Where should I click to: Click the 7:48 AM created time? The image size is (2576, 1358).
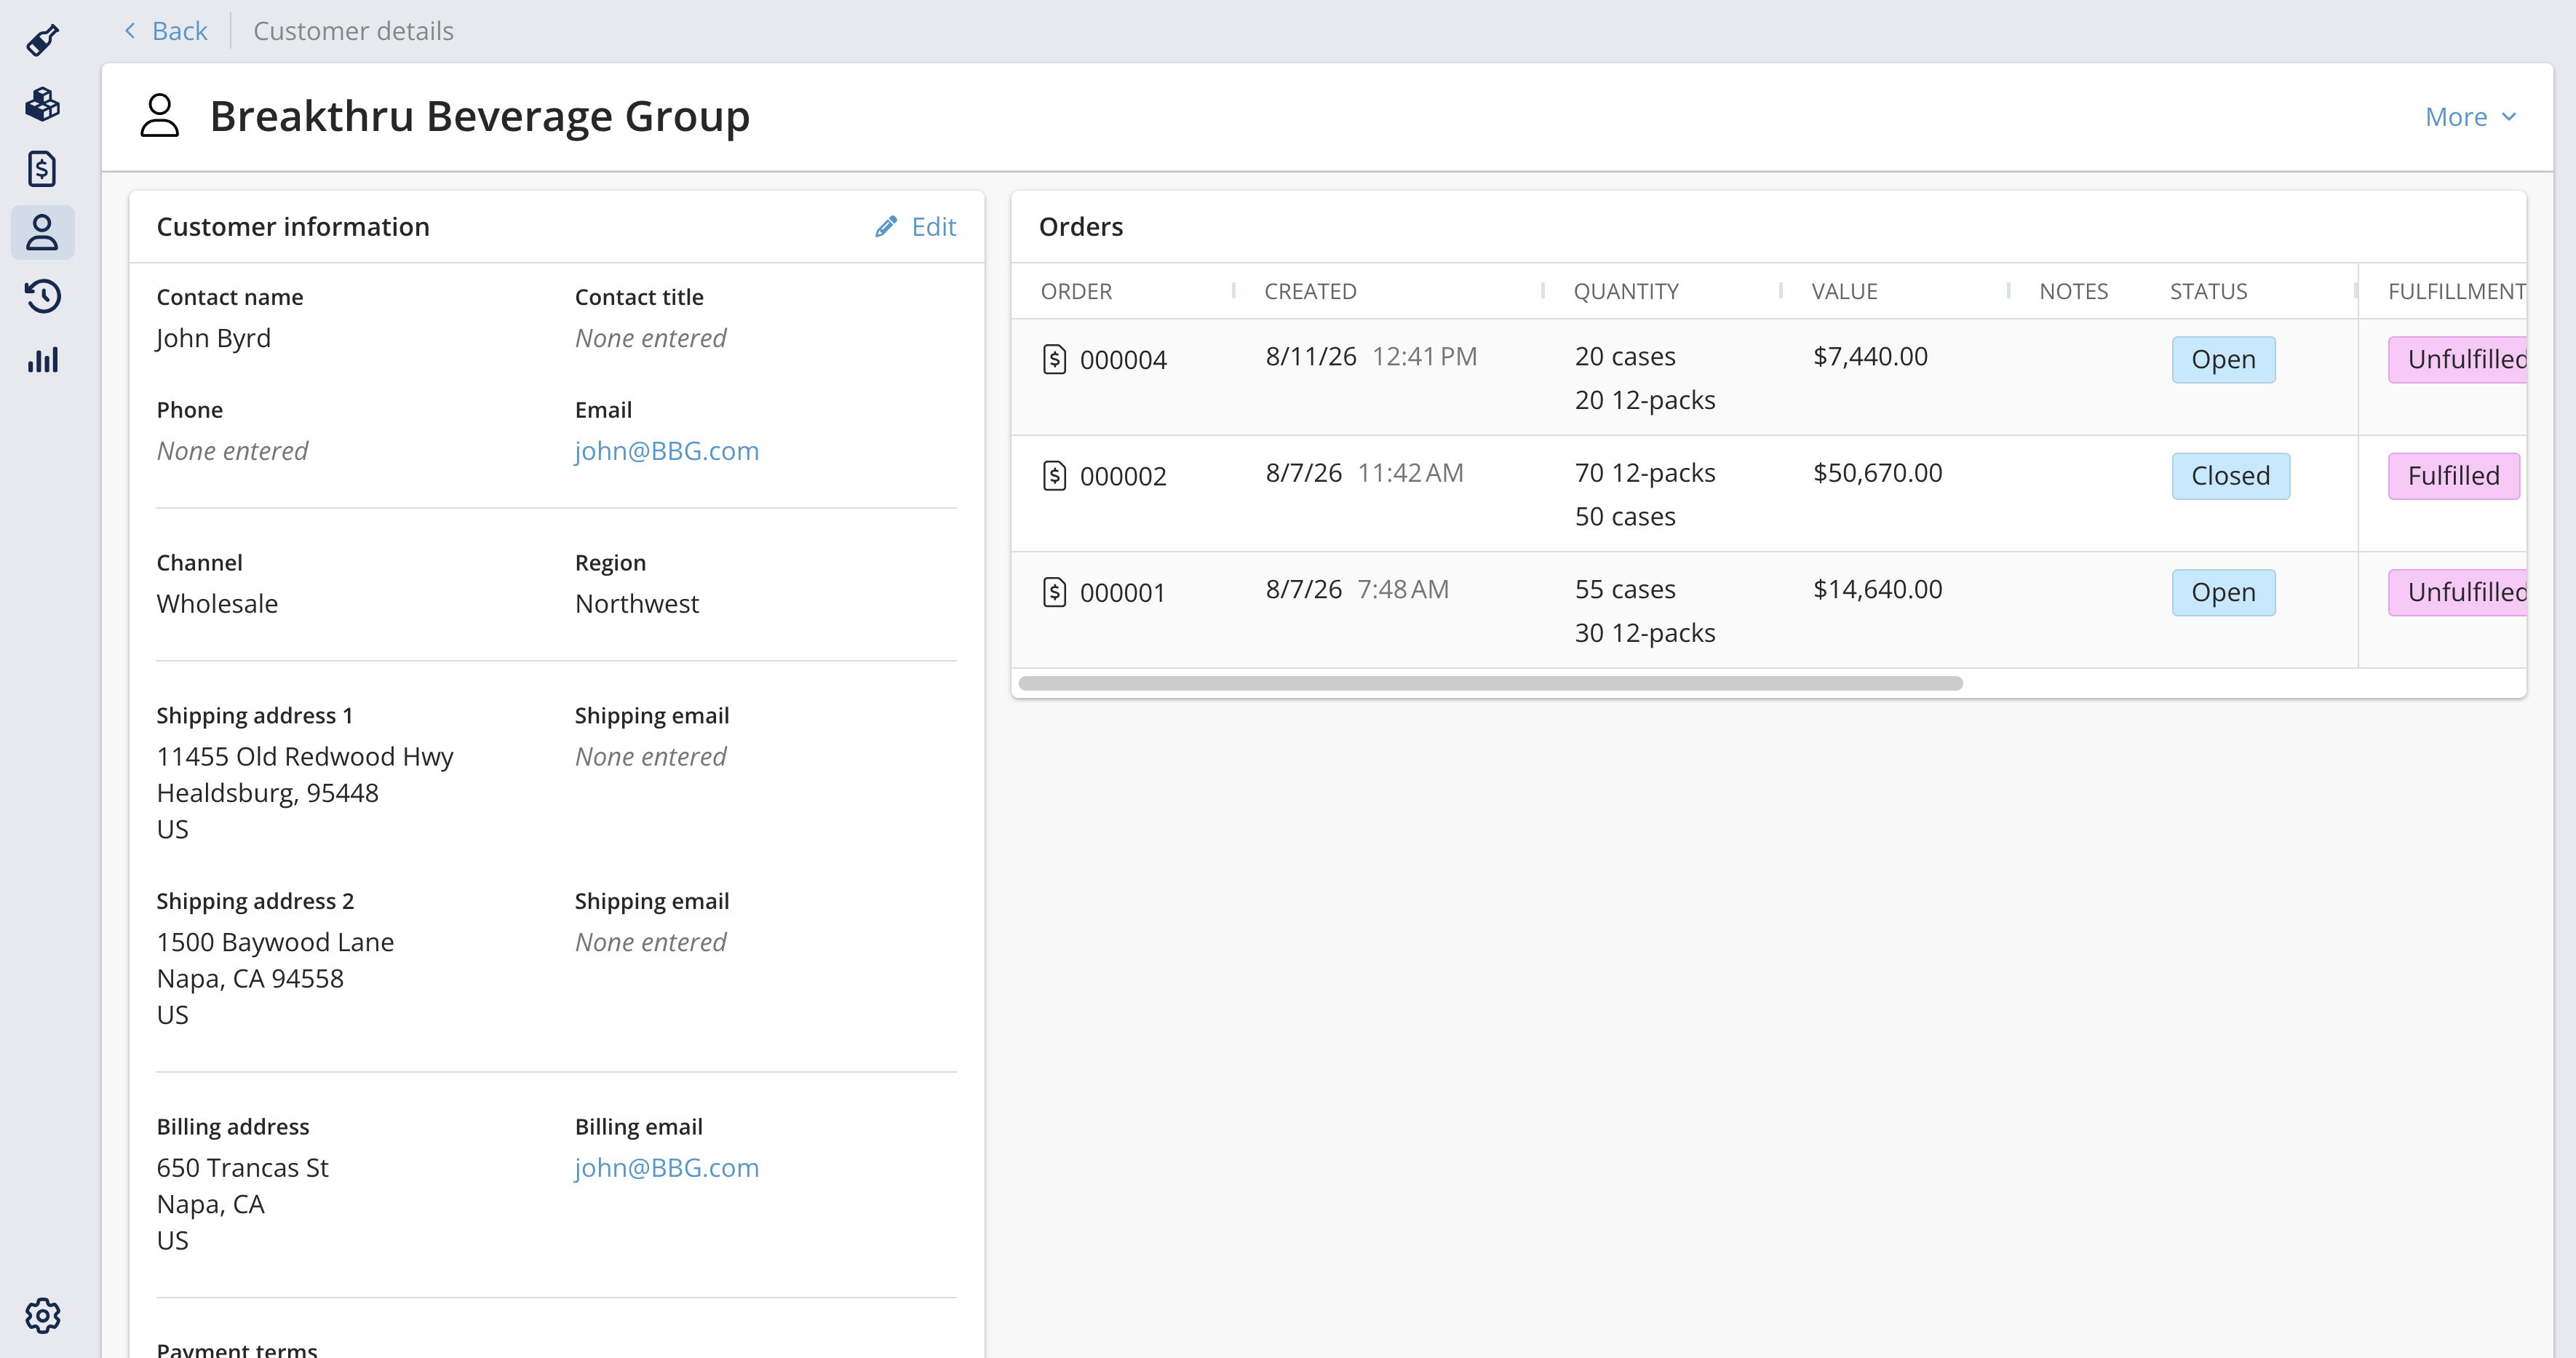[1403, 590]
